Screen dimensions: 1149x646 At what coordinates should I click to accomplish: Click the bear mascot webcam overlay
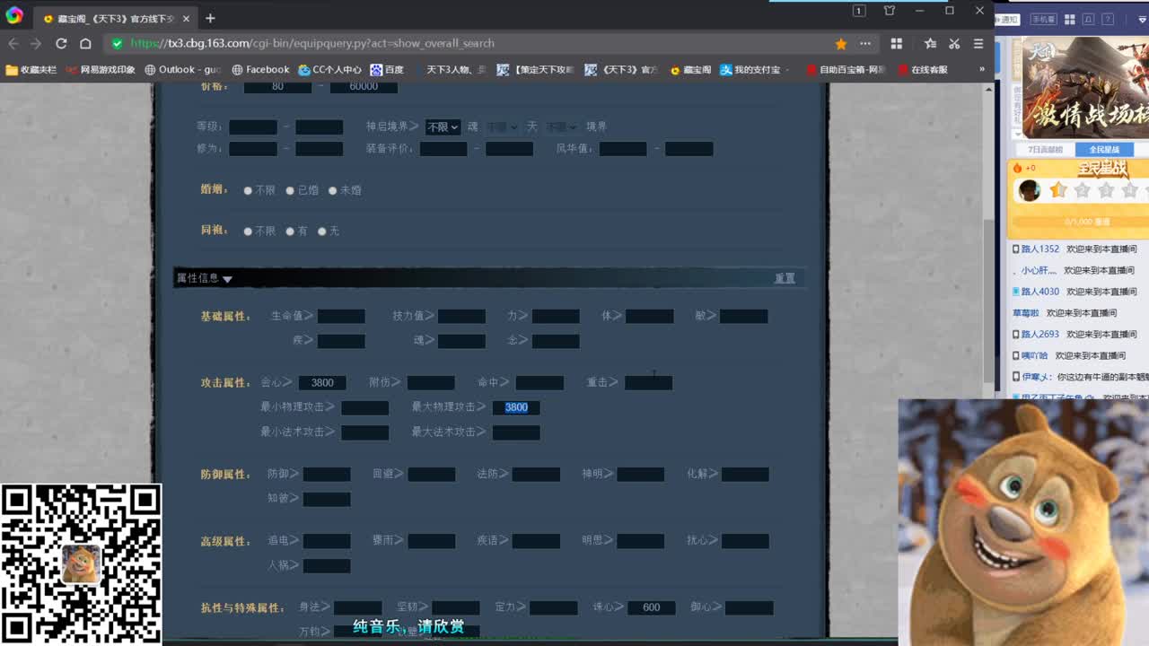[1023, 522]
